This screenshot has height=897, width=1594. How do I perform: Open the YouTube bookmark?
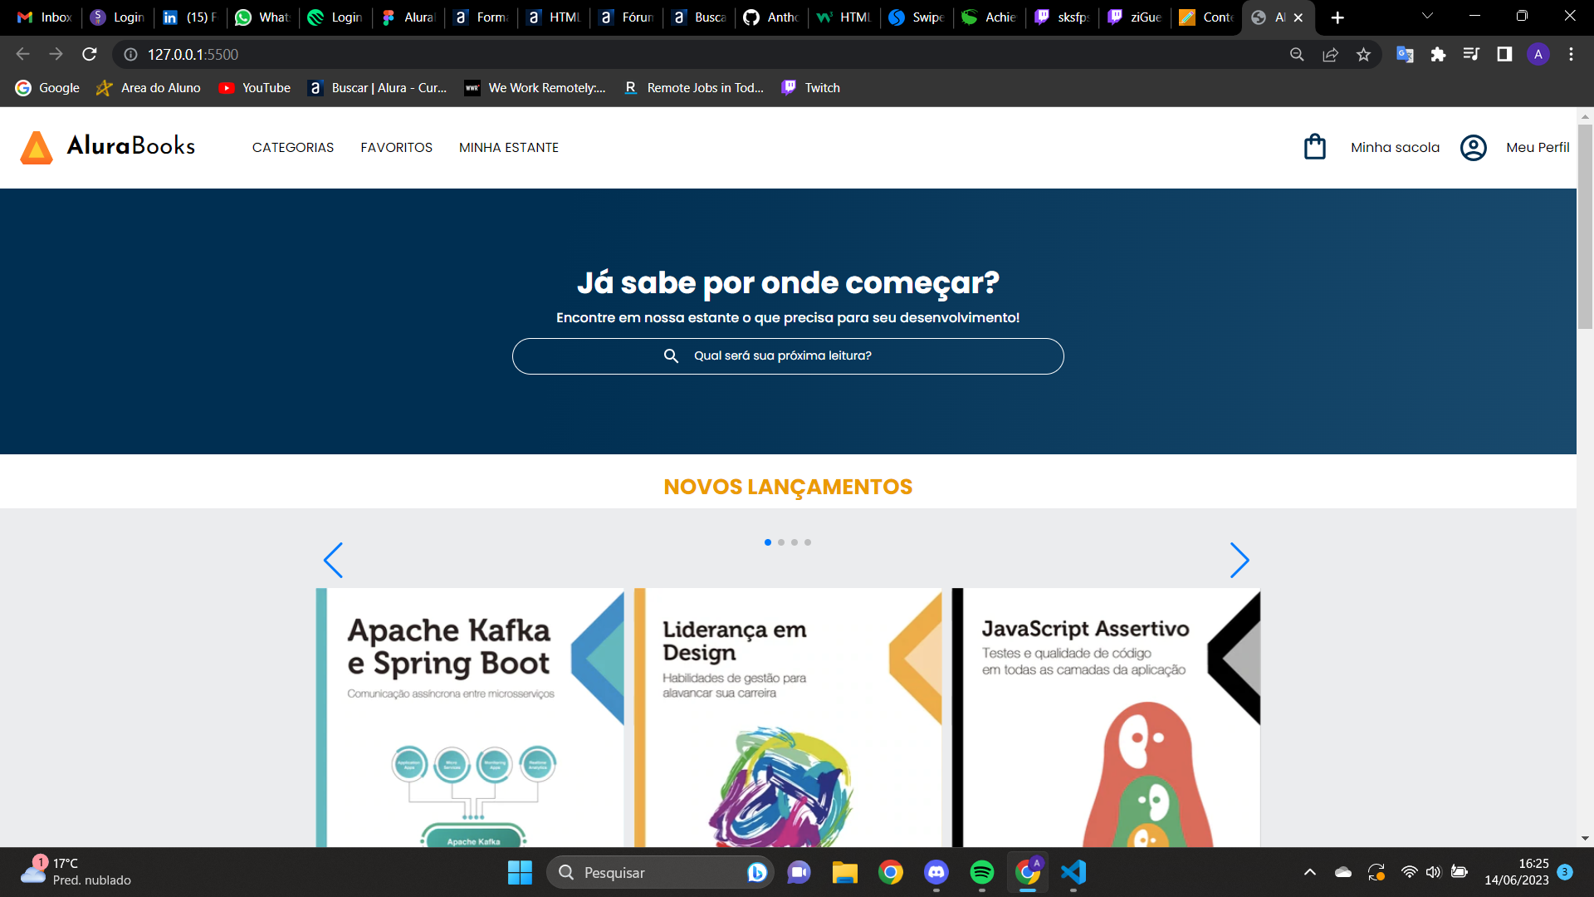[255, 88]
